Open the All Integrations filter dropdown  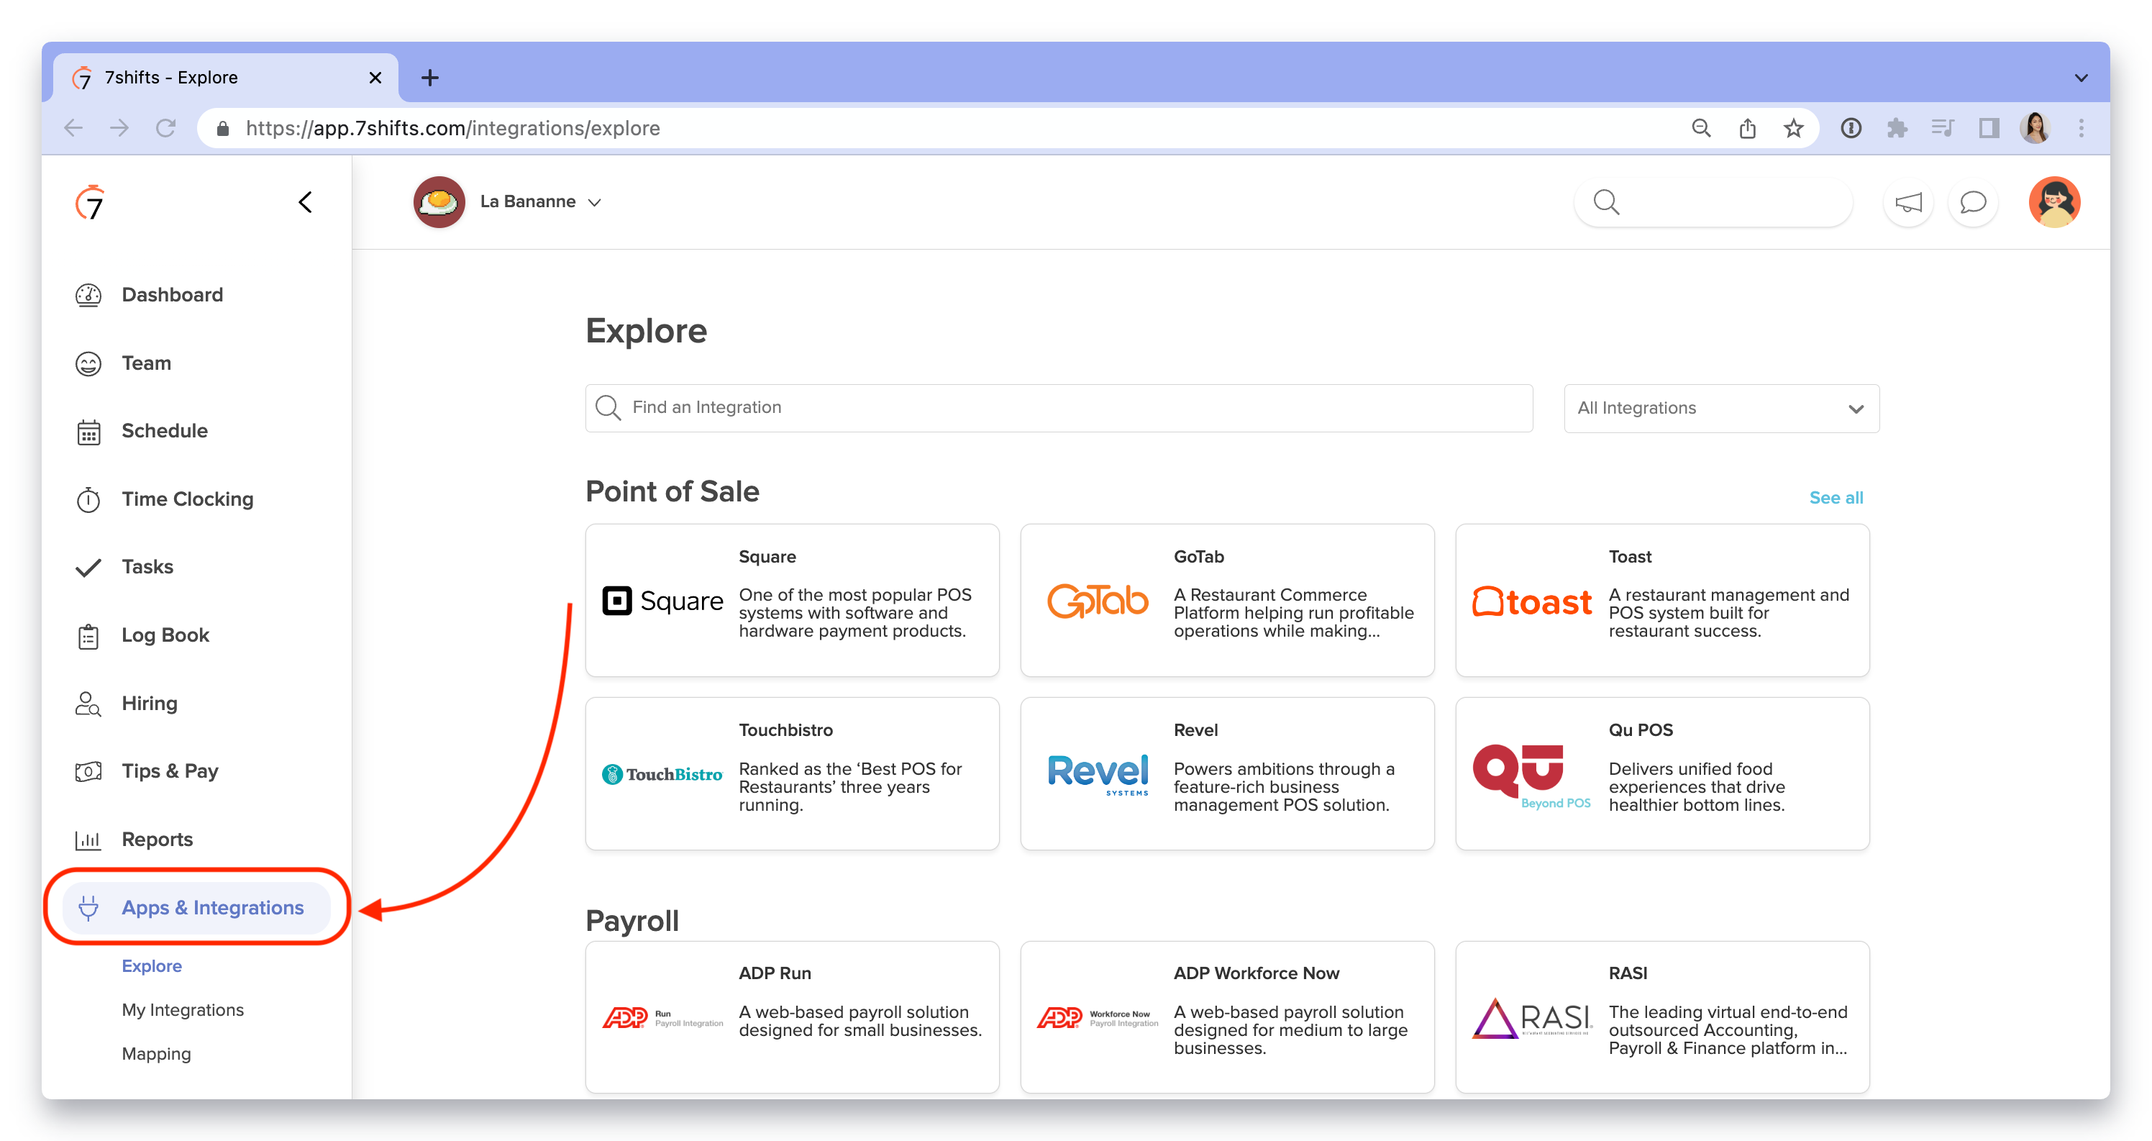(x=1718, y=407)
